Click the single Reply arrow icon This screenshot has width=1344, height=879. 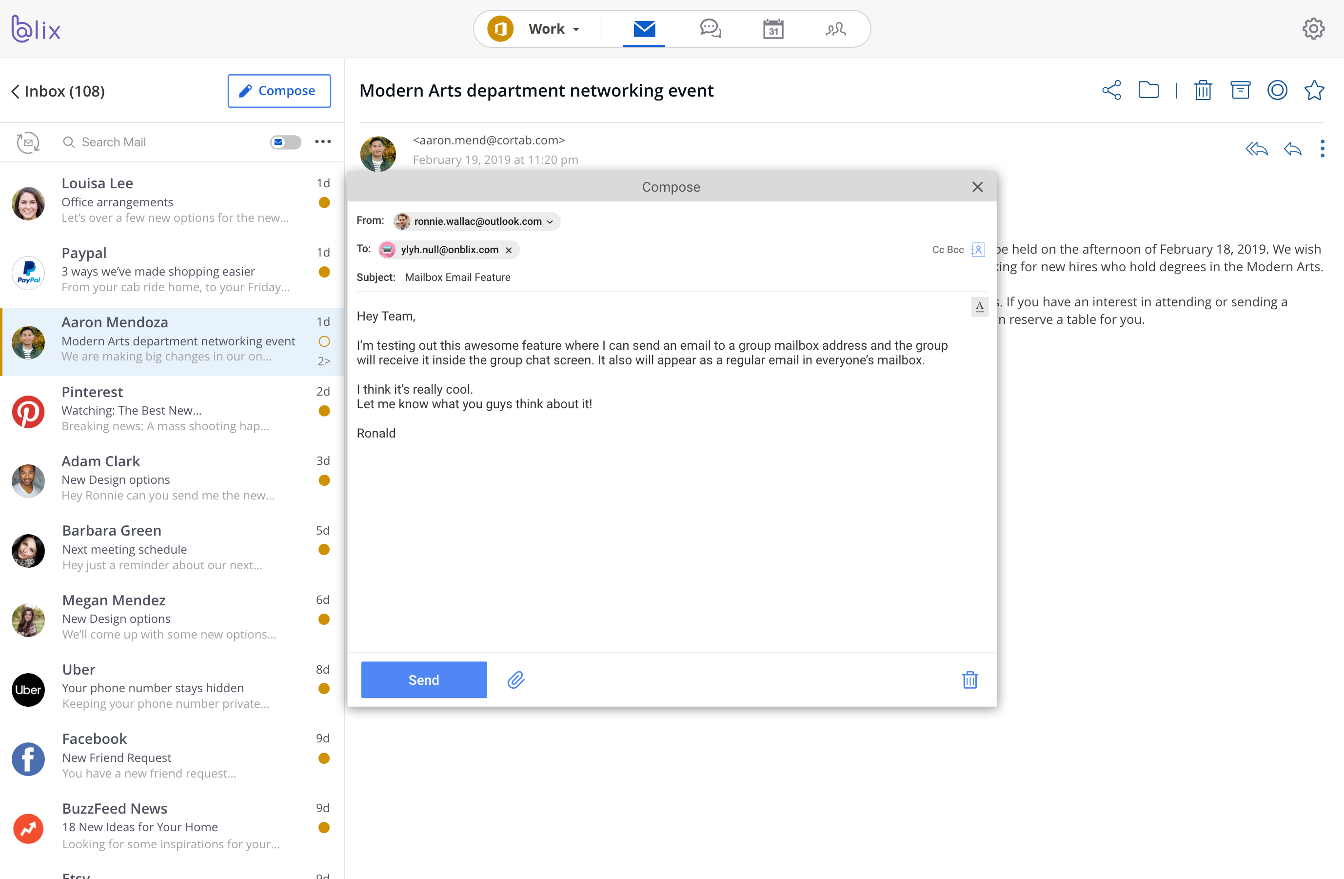tap(1293, 149)
